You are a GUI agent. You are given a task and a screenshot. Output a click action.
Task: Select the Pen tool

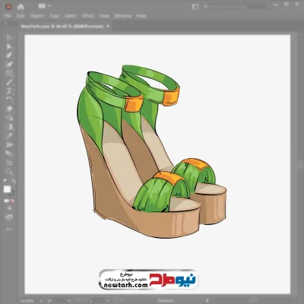9,55
